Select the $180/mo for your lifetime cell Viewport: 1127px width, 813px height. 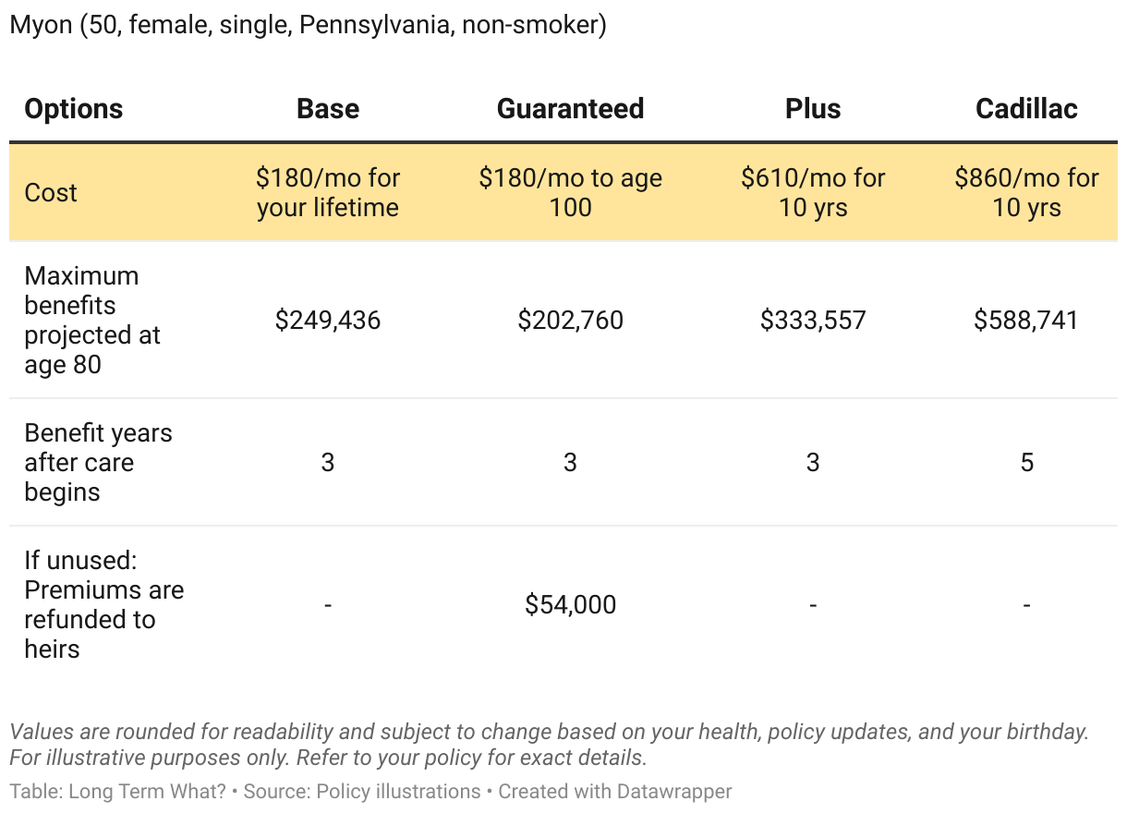328,192
